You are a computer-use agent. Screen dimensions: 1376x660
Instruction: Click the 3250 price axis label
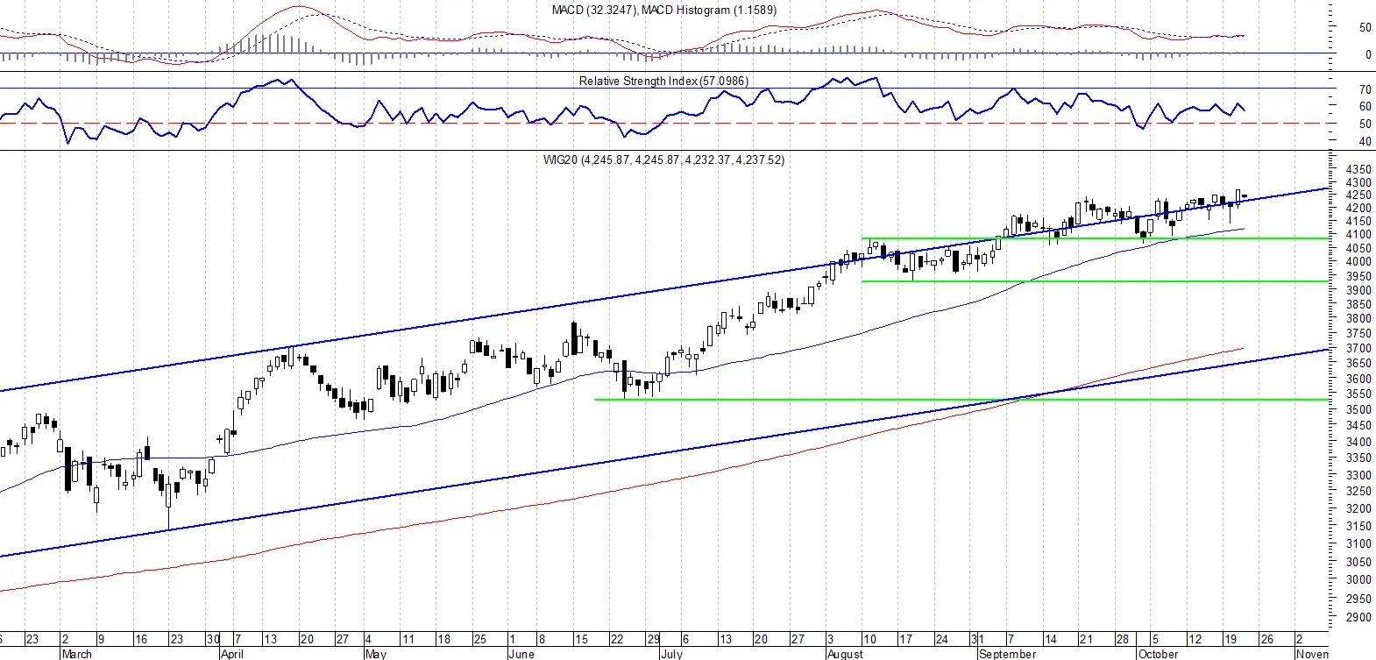point(1358,492)
